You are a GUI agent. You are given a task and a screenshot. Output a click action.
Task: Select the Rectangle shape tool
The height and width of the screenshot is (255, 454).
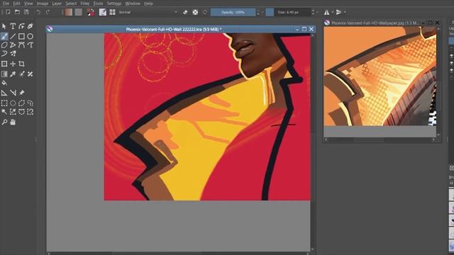21,36
